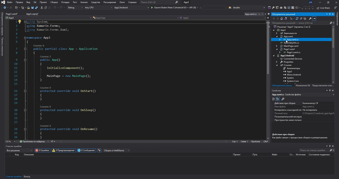This screenshot has width=339, height=179.
Task: Toggle the 0 Ошибки errors filter
Action: tap(42, 150)
